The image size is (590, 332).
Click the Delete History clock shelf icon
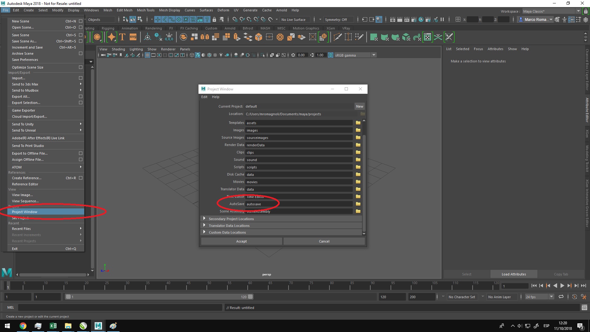point(158,37)
